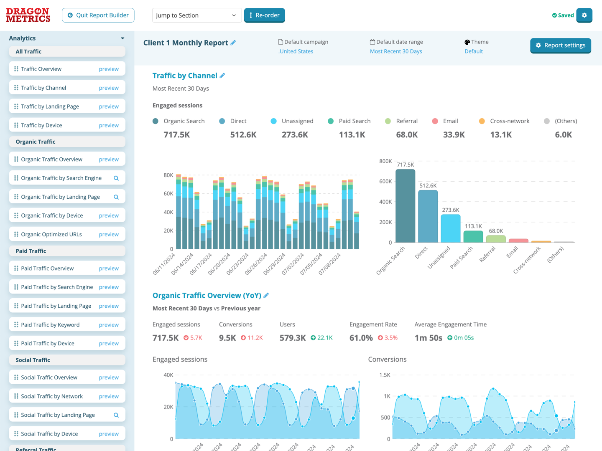Click drag handle for Organic Traffic Overview

pyautogui.click(x=16, y=159)
